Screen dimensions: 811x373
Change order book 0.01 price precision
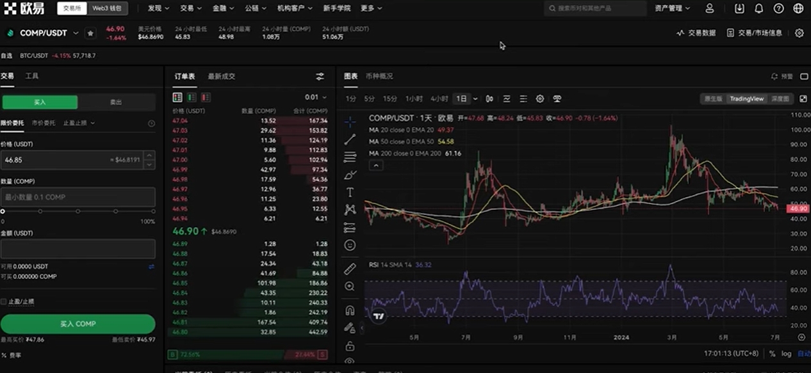click(315, 97)
